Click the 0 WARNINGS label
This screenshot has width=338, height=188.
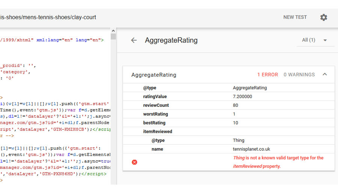click(x=299, y=75)
